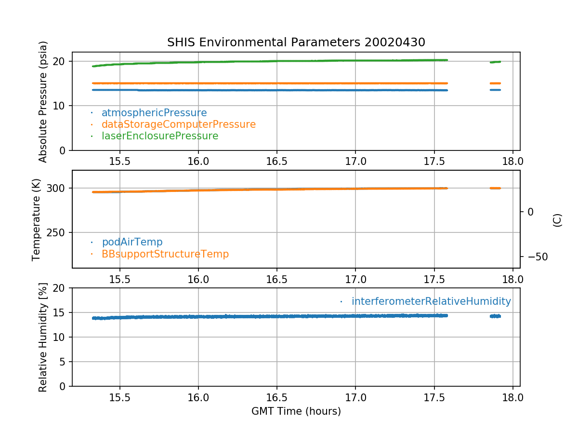Click the orange data storage computer pressure trace
The image size is (578, 434).
(x=289, y=83)
